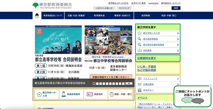213x109 pixels.
Task: Click the home トップ icon
Action: (37, 16)
